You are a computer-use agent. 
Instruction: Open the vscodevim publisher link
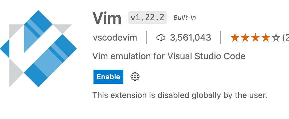[x=115, y=38]
